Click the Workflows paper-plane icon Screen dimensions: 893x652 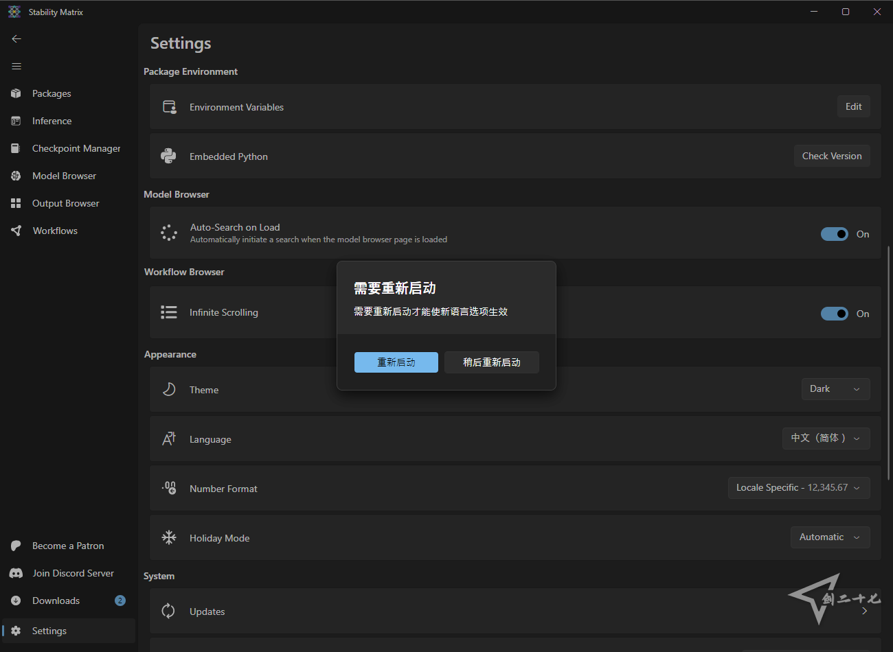pyautogui.click(x=16, y=231)
